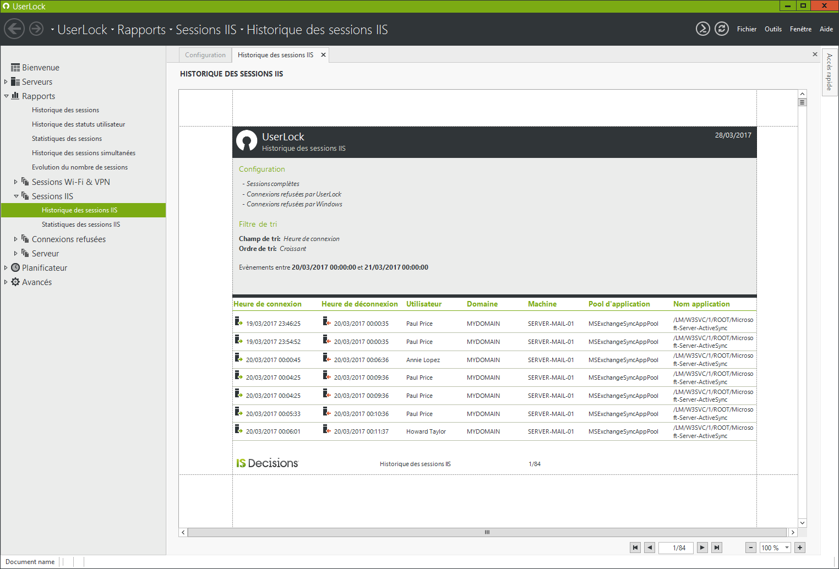
Task: Select the Historique des sessions IIS tab
Action: tap(275, 55)
